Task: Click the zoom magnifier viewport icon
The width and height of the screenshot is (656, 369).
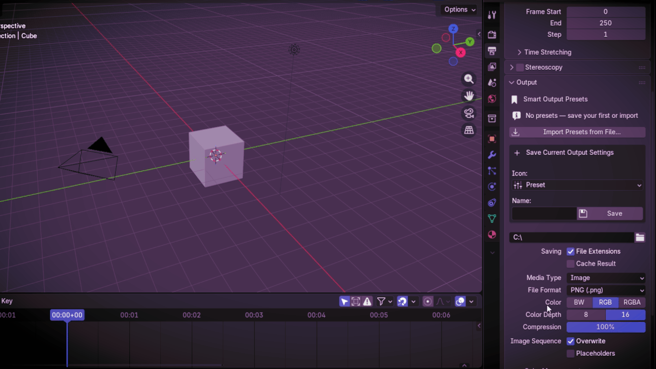Action: click(x=469, y=79)
